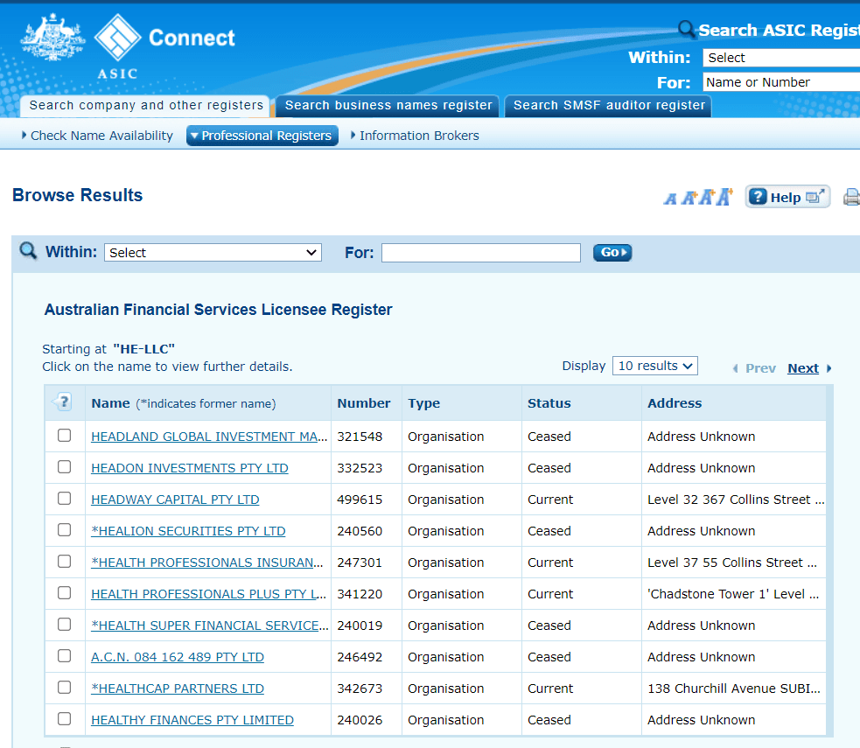Click number 240026

[360, 720]
